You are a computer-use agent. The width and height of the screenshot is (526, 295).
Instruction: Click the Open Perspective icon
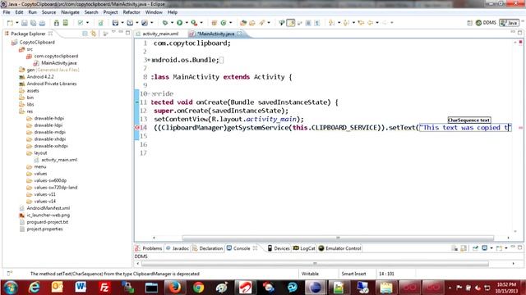click(469, 23)
